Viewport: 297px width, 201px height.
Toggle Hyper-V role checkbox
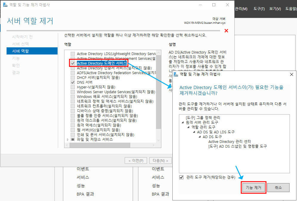click(x=73, y=87)
